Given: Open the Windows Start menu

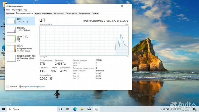Looking at the screenshot, I should pos(4,109).
